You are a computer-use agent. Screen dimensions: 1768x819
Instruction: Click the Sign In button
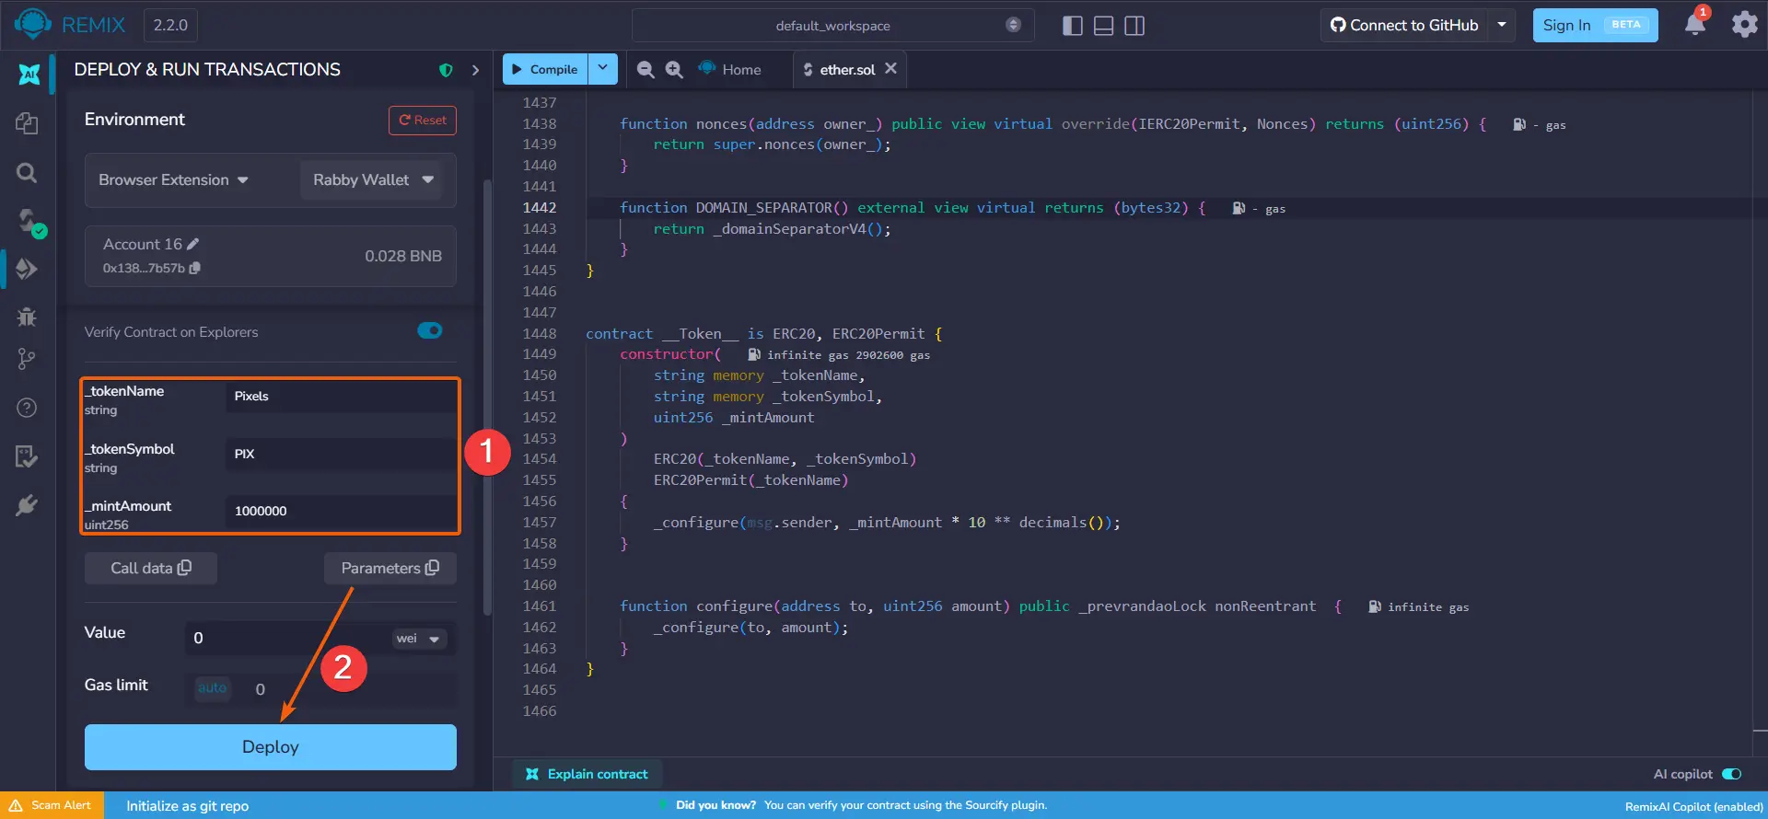(x=1595, y=25)
